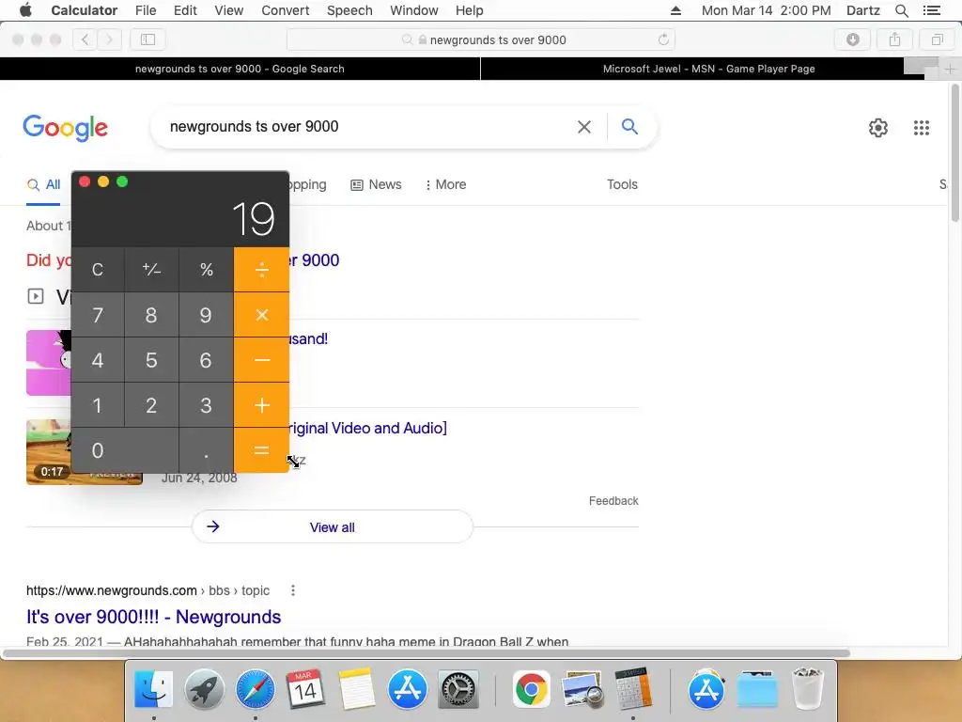The image size is (962, 722).
Task: Click the blue search magnifier button
Action: point(629,127)
